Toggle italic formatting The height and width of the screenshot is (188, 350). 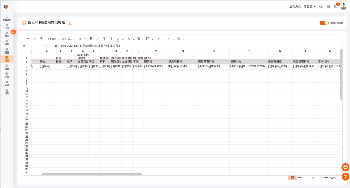(98, 39)
